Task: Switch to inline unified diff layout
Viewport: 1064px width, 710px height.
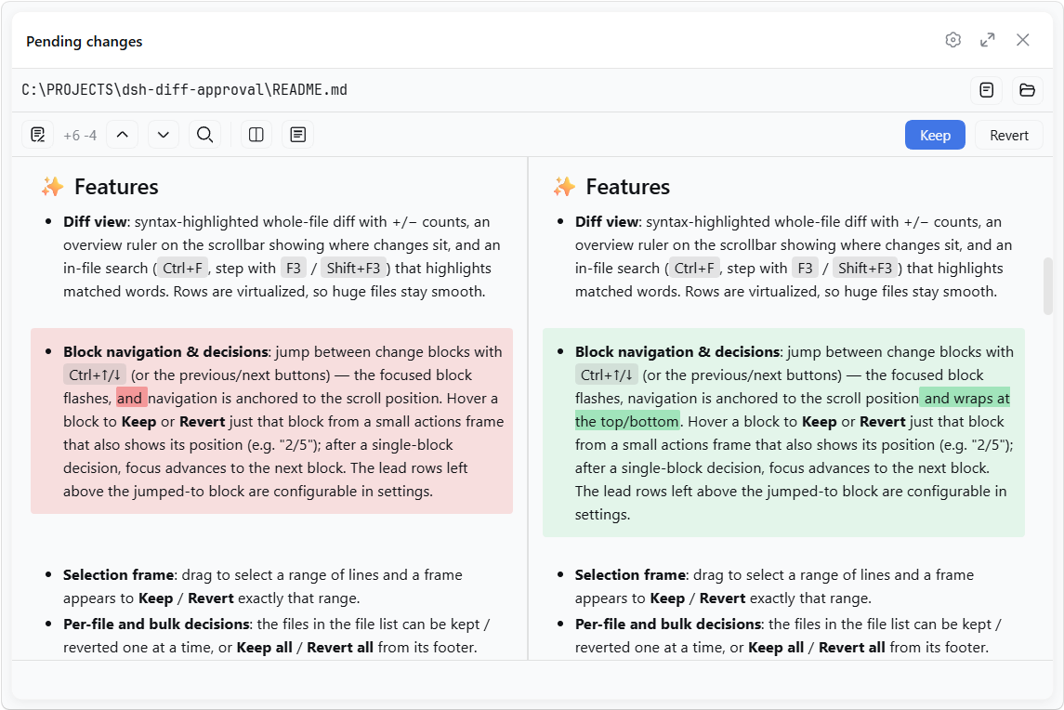Action: [298, 135]
